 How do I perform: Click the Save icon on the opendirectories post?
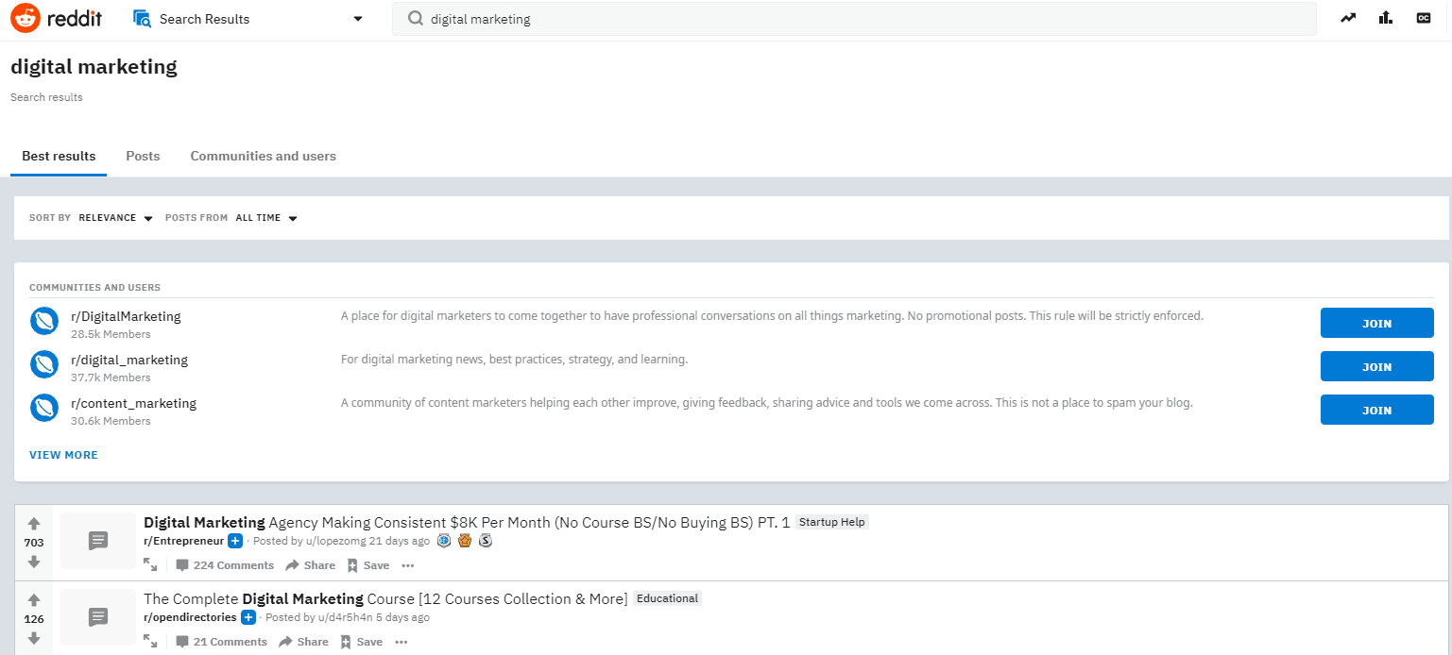tap(361, 641)
